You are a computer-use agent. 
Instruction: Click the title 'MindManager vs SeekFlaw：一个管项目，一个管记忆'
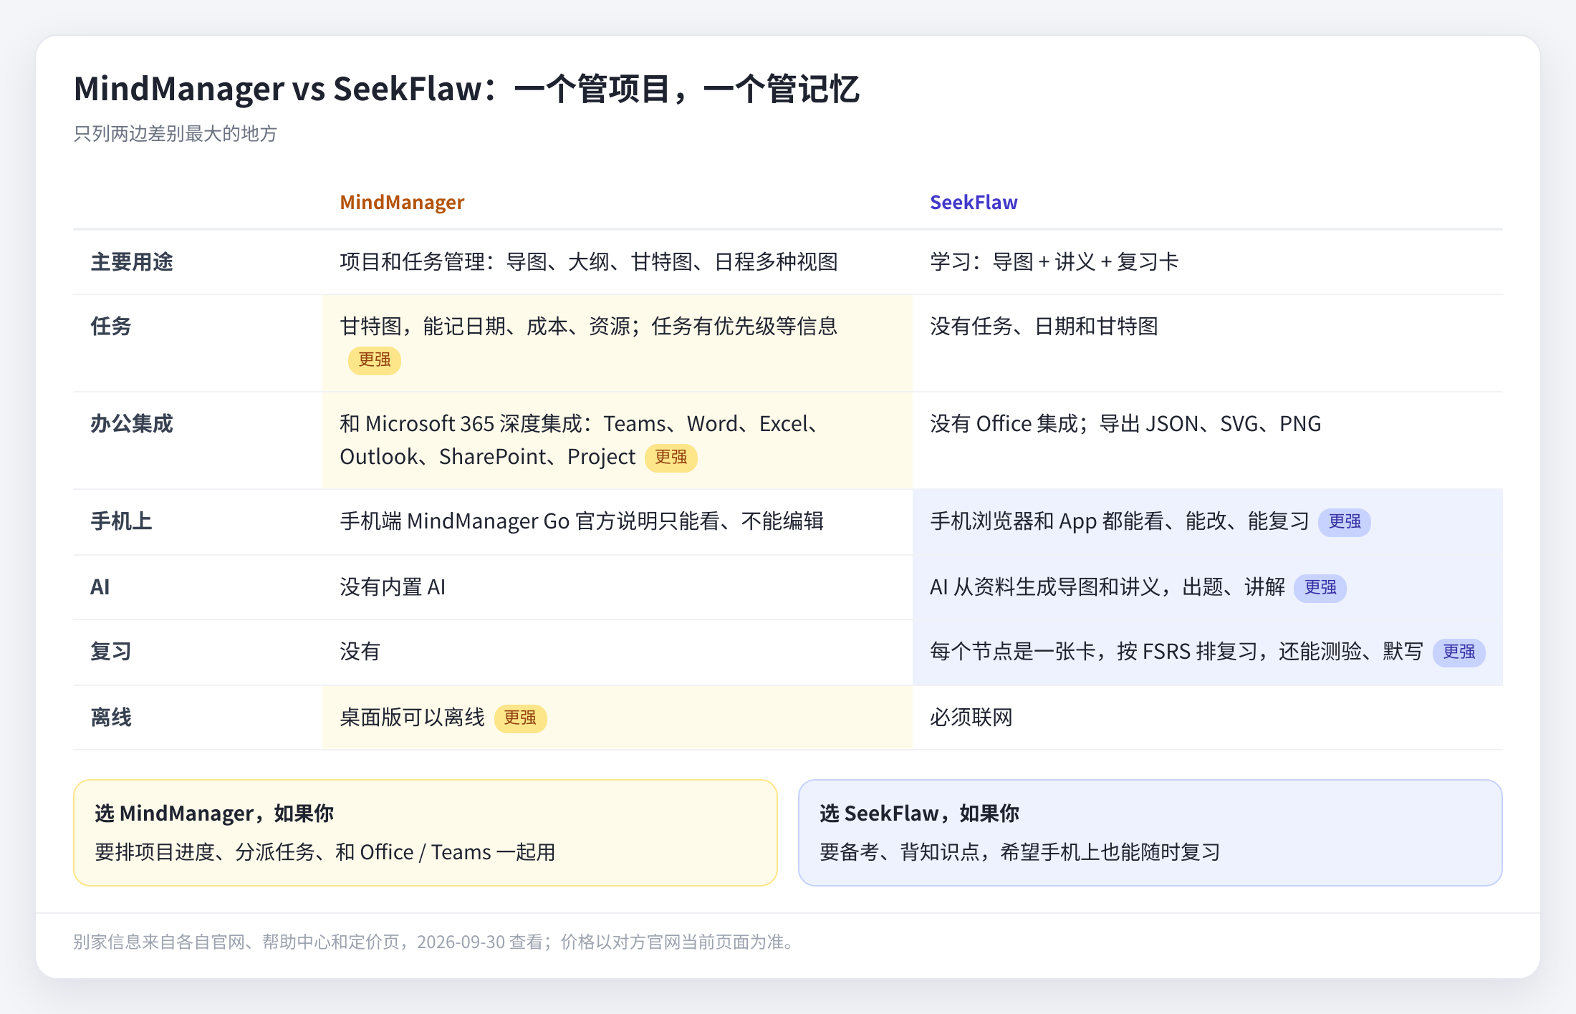[466, 90]
